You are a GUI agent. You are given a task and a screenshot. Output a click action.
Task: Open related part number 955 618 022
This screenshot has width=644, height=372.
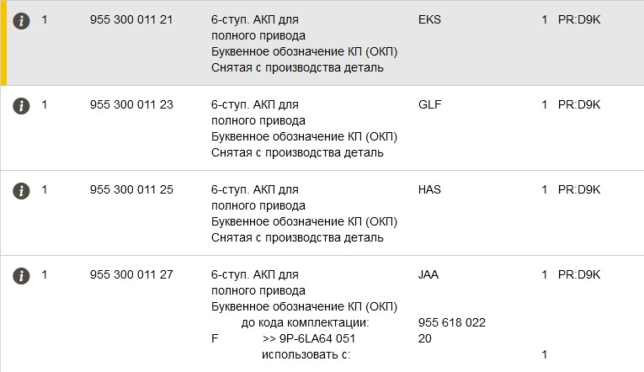(x=451, y=323)
